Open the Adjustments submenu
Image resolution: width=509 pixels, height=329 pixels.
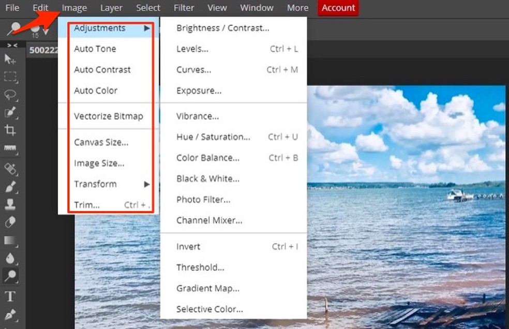pyautogui.click(x=99, y=28)
